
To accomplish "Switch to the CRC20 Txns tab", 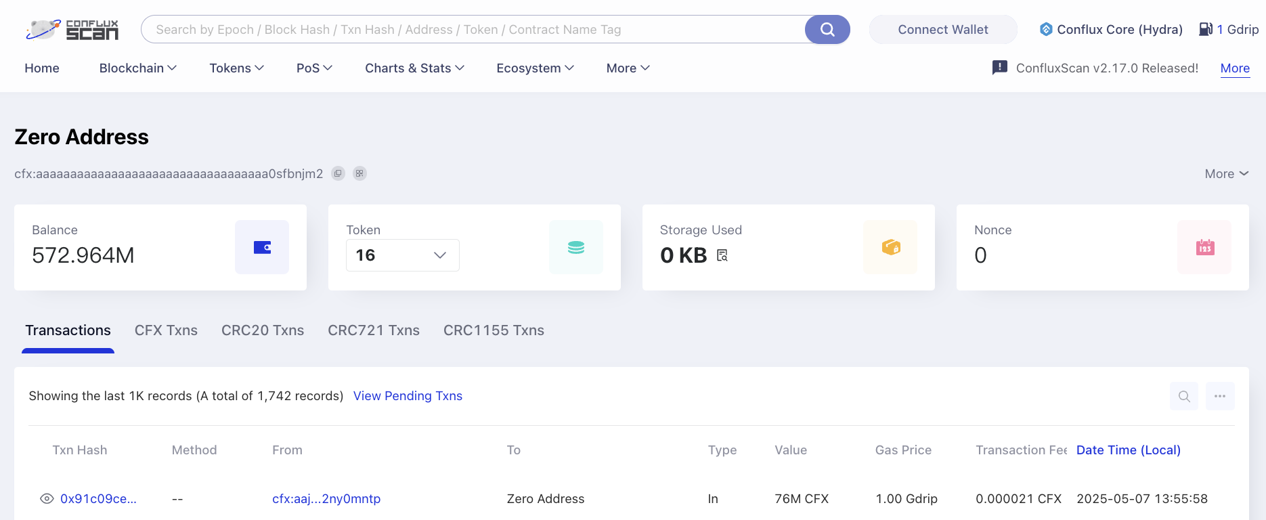I will pos(263,330).
